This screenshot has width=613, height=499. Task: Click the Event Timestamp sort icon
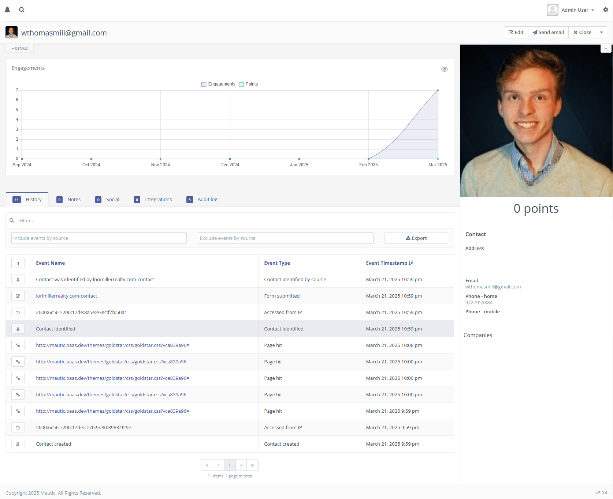(411, 263)
